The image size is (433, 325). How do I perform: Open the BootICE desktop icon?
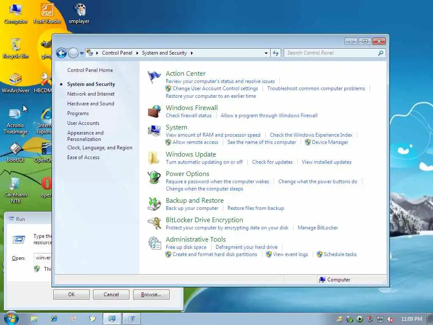pyautogui.click(x=16, y=152)
